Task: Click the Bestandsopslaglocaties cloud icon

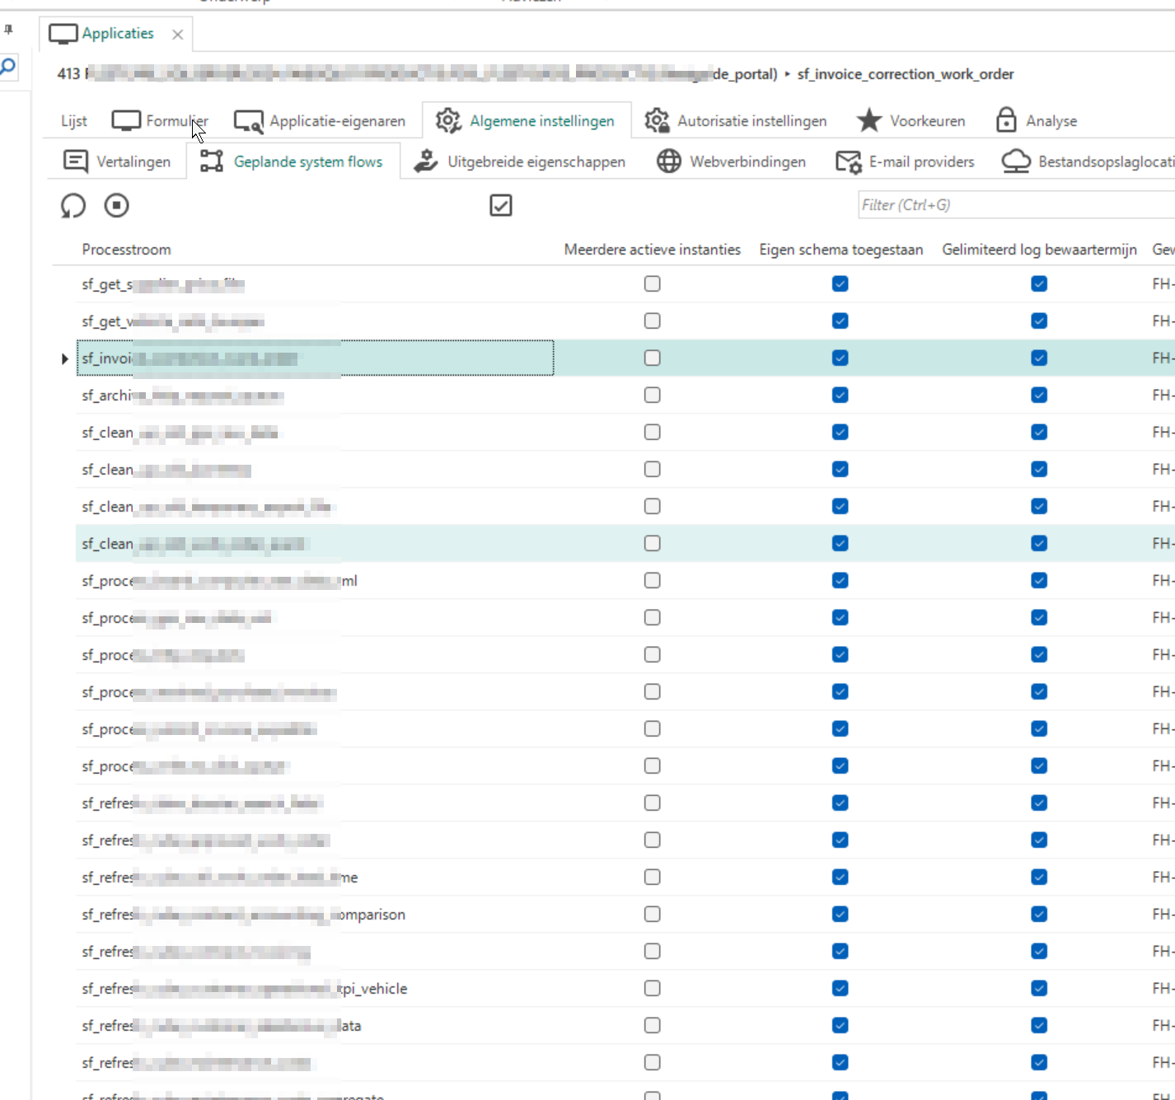Action: (1016, 161)
